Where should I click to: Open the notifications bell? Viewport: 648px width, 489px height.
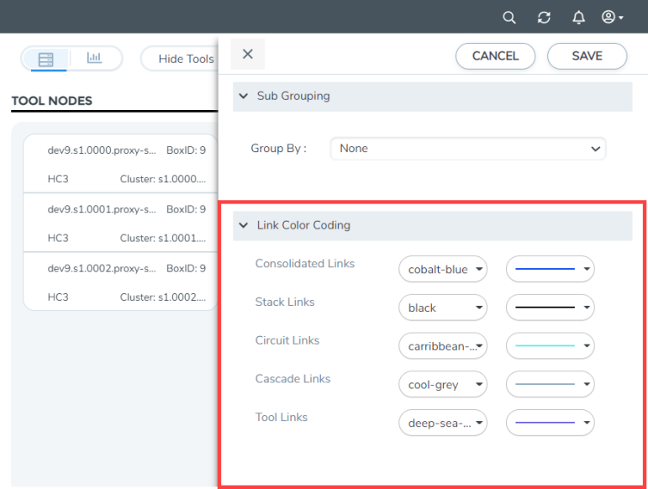coord(578,18)
